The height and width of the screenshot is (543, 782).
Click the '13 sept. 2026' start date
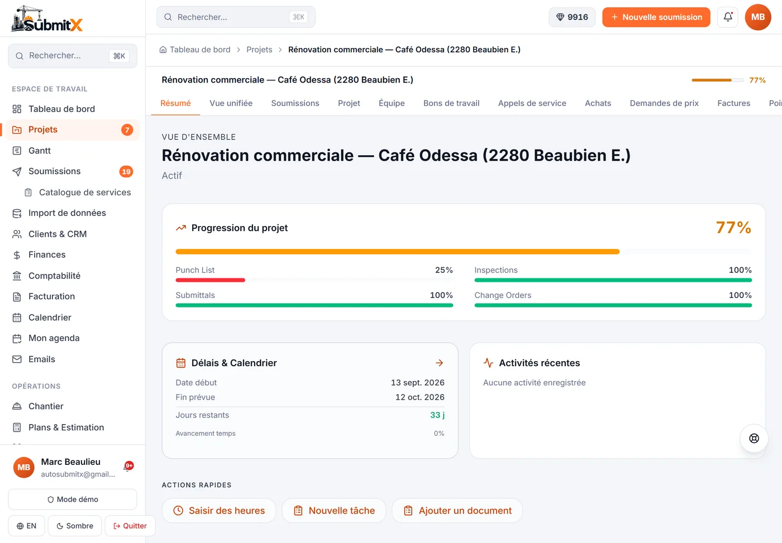[418, 383]
